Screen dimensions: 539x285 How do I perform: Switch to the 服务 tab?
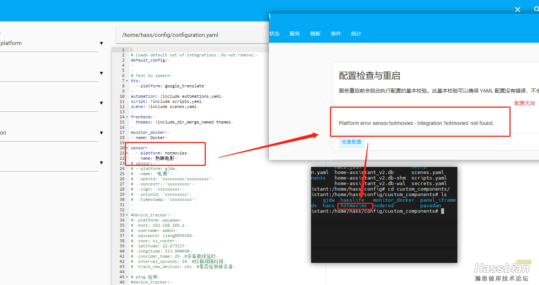pyautogui.click(x=295, y=34)
